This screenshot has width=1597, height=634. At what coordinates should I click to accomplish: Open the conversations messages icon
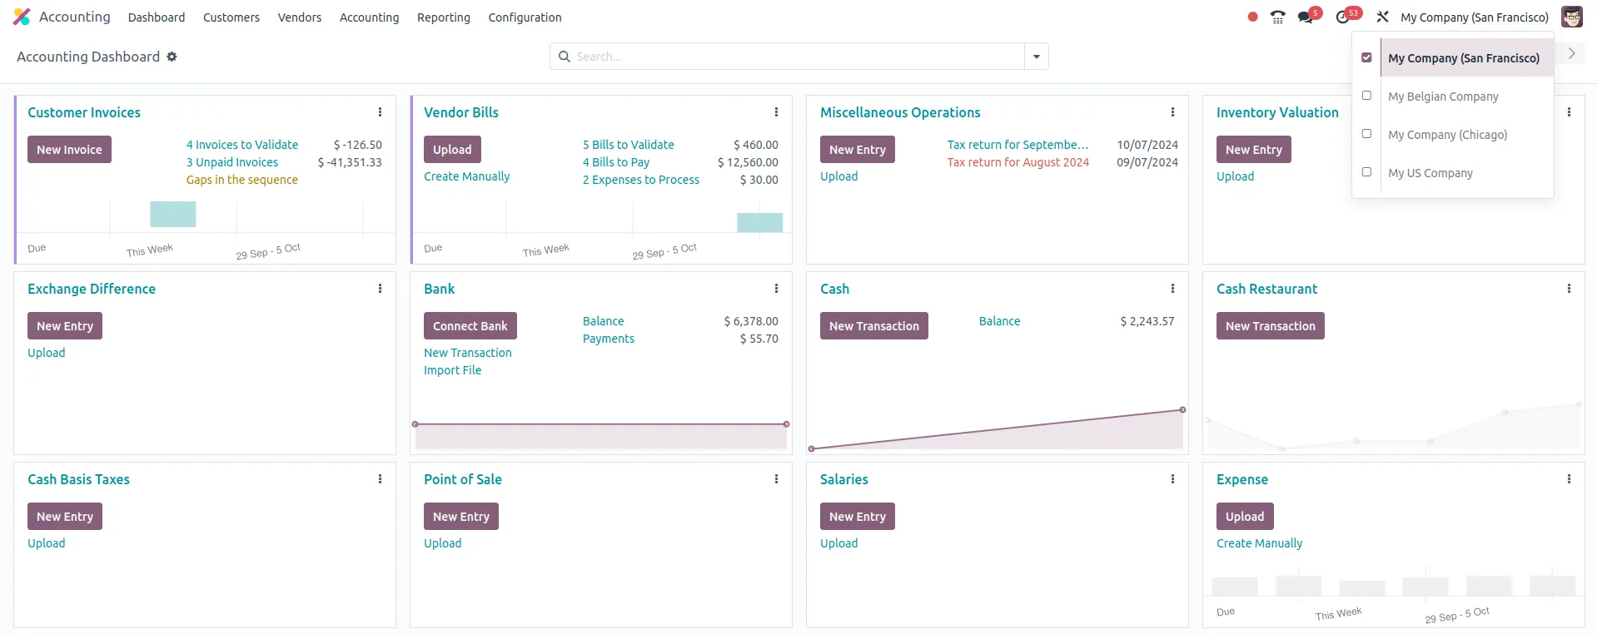coord(1306,17)
